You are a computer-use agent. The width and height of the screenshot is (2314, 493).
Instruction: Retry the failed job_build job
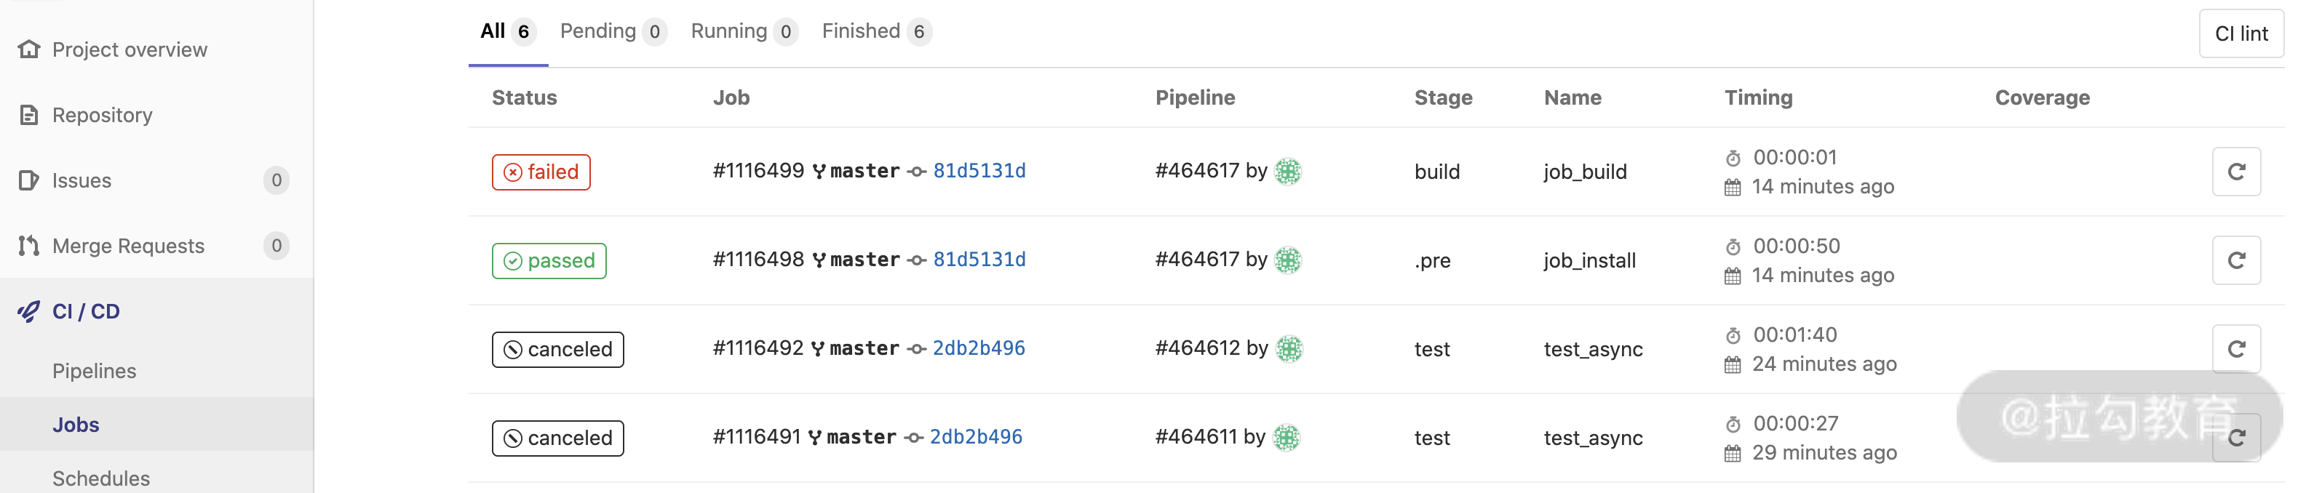[x=2235, y=172]
